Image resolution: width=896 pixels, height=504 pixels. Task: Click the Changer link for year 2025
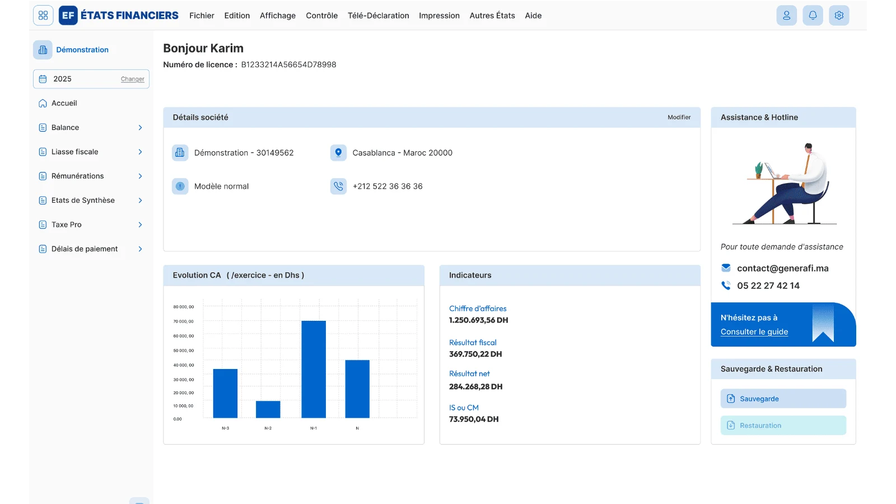pos(133,79)
